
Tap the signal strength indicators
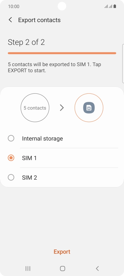[x=108, y=7]
